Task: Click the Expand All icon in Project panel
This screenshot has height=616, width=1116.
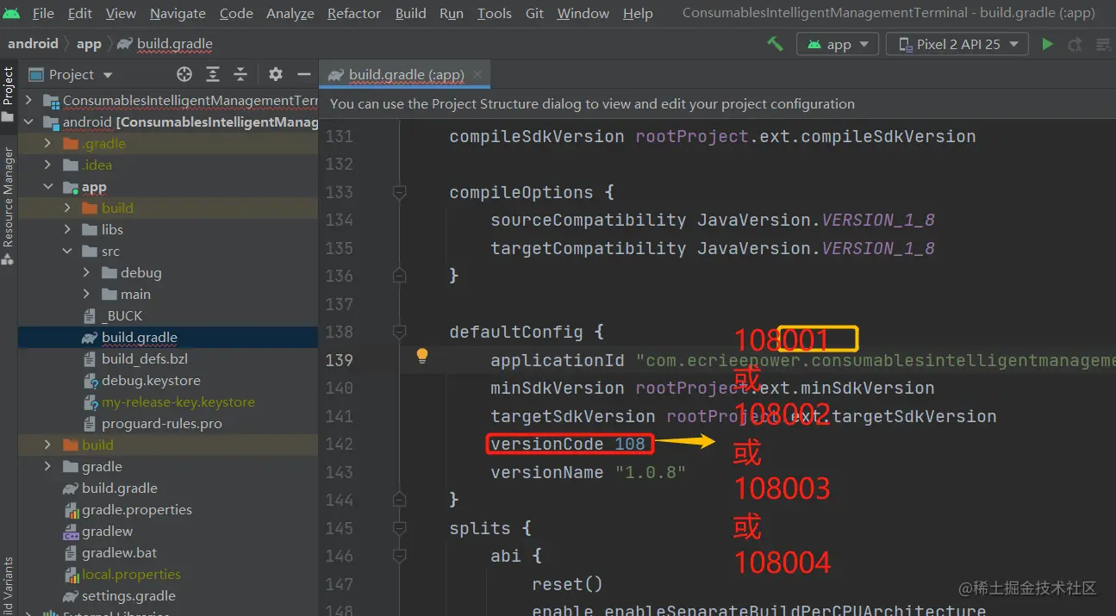Action: tap(213, 74)
